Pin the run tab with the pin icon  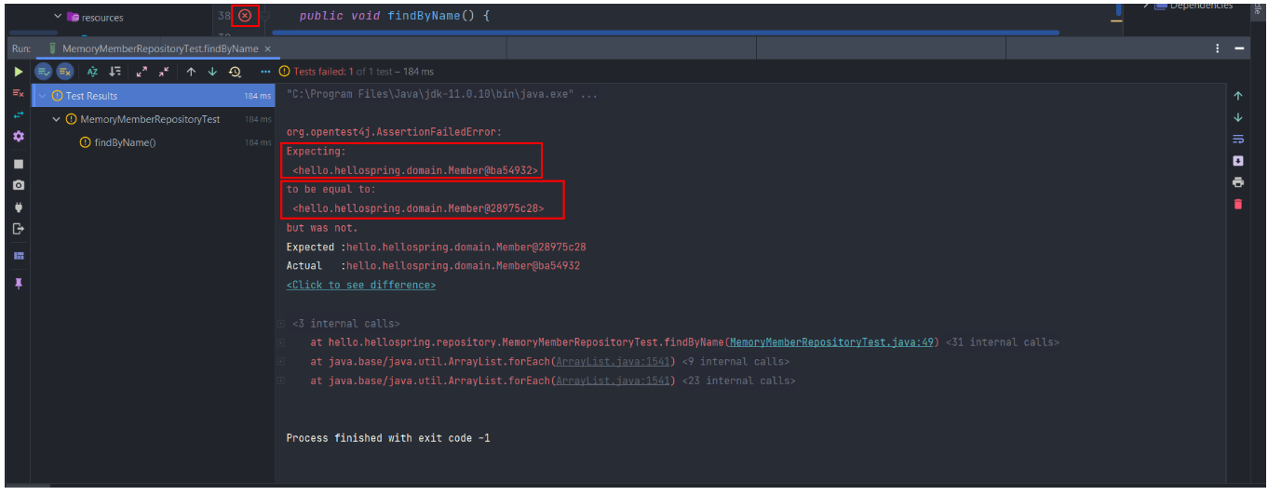[x=18, y=284]
